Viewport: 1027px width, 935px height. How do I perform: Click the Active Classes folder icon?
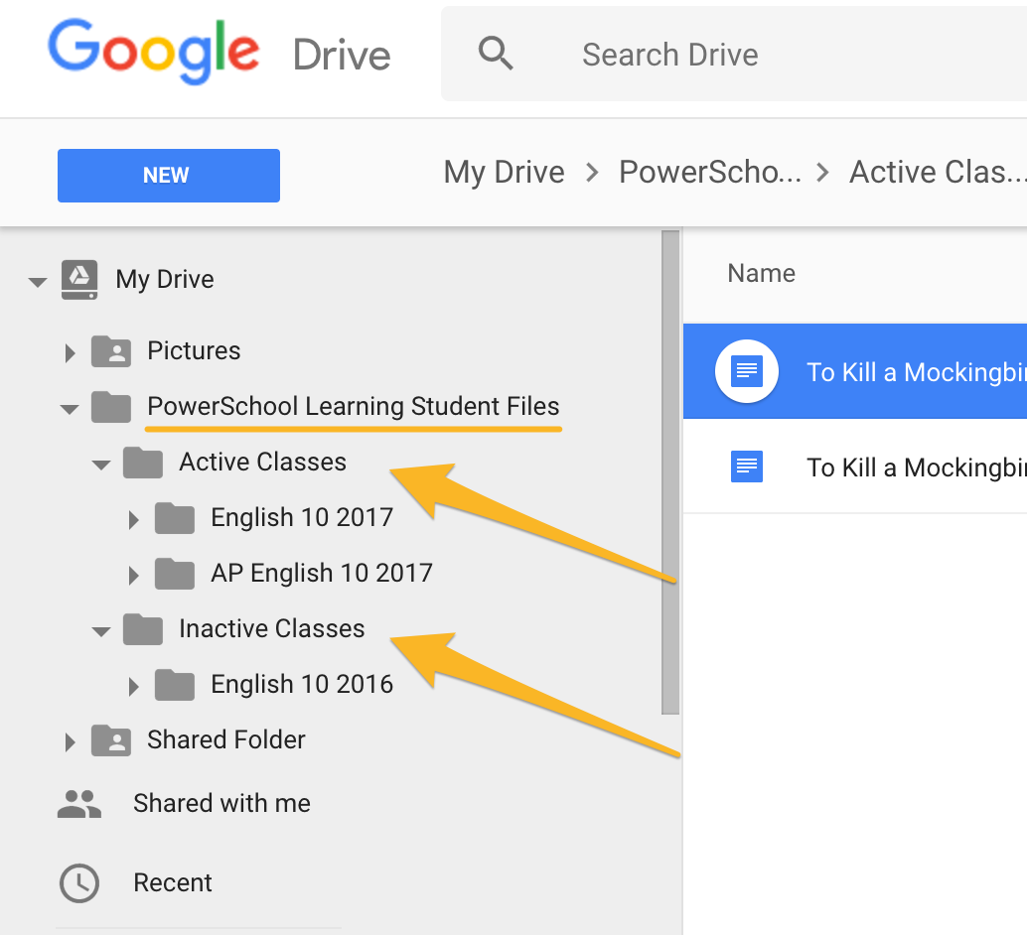(143, 462)
